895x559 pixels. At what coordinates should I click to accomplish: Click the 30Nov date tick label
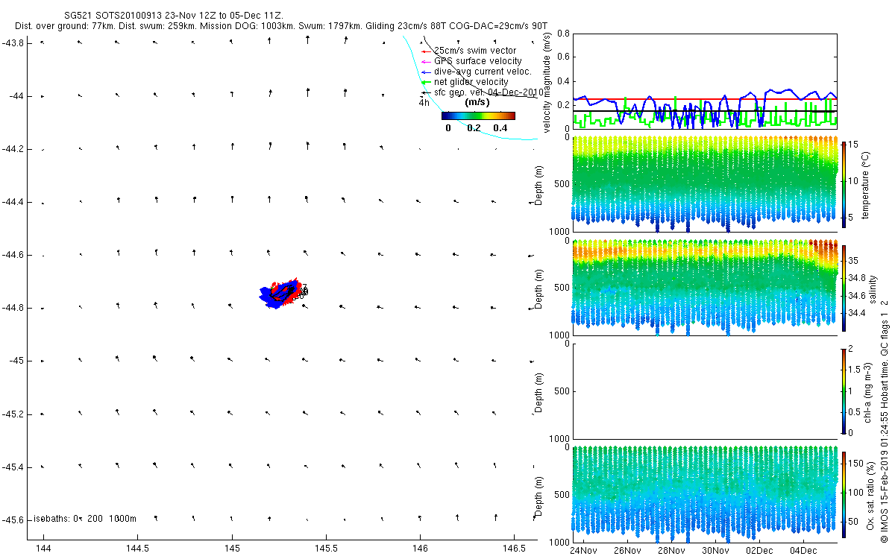click(x=715, y=551)
